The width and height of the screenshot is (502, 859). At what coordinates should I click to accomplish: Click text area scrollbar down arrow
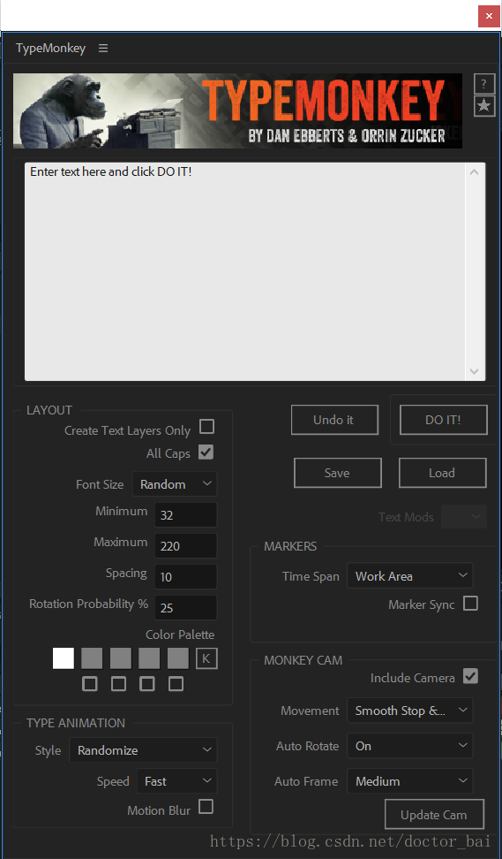(474, 371)
